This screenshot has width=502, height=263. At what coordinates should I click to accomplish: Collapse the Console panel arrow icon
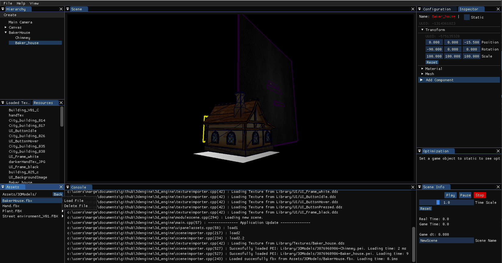(68, 187)
